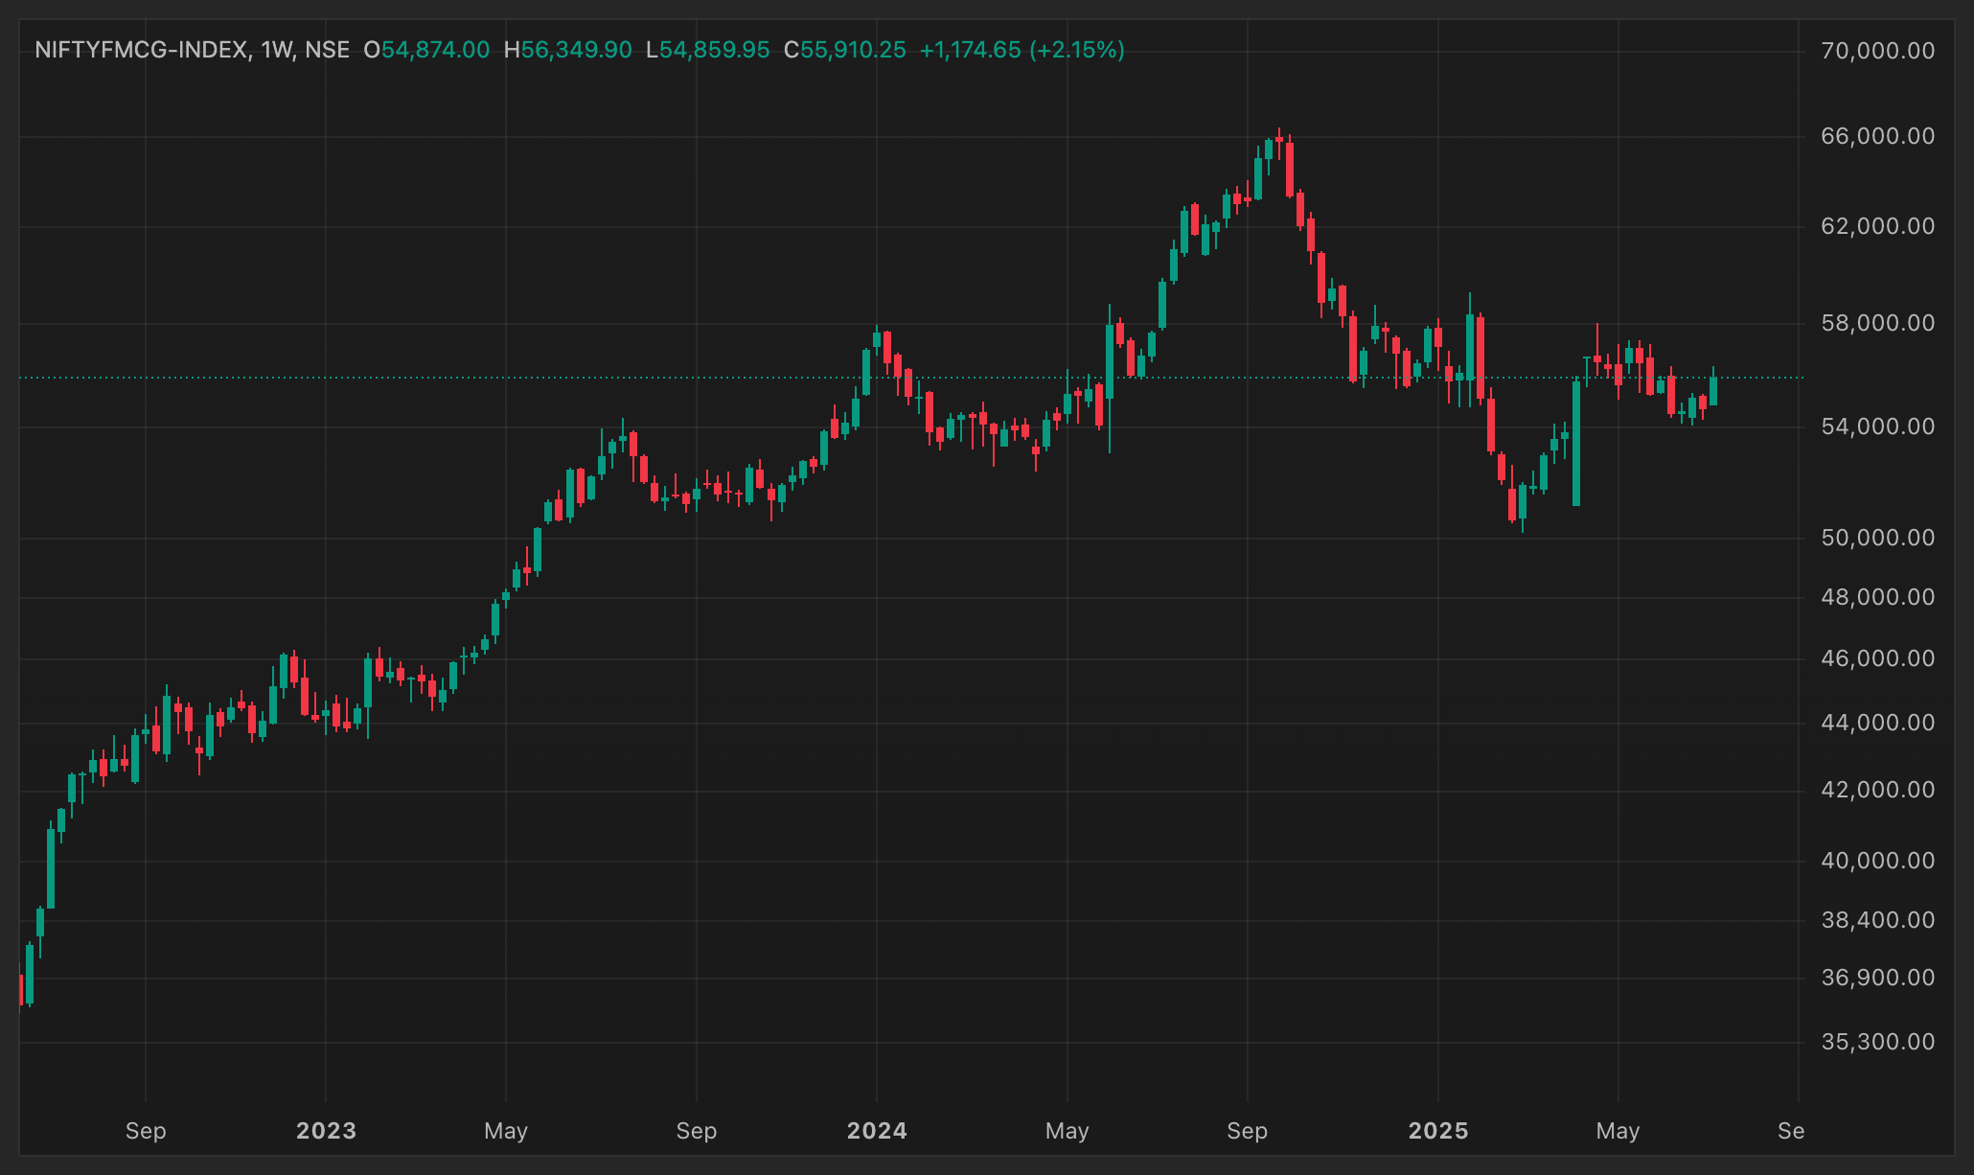1974x1175 pixels.
Task: Click the change +1,174.65 (+2.15%) text
Action: [1022, 50]
